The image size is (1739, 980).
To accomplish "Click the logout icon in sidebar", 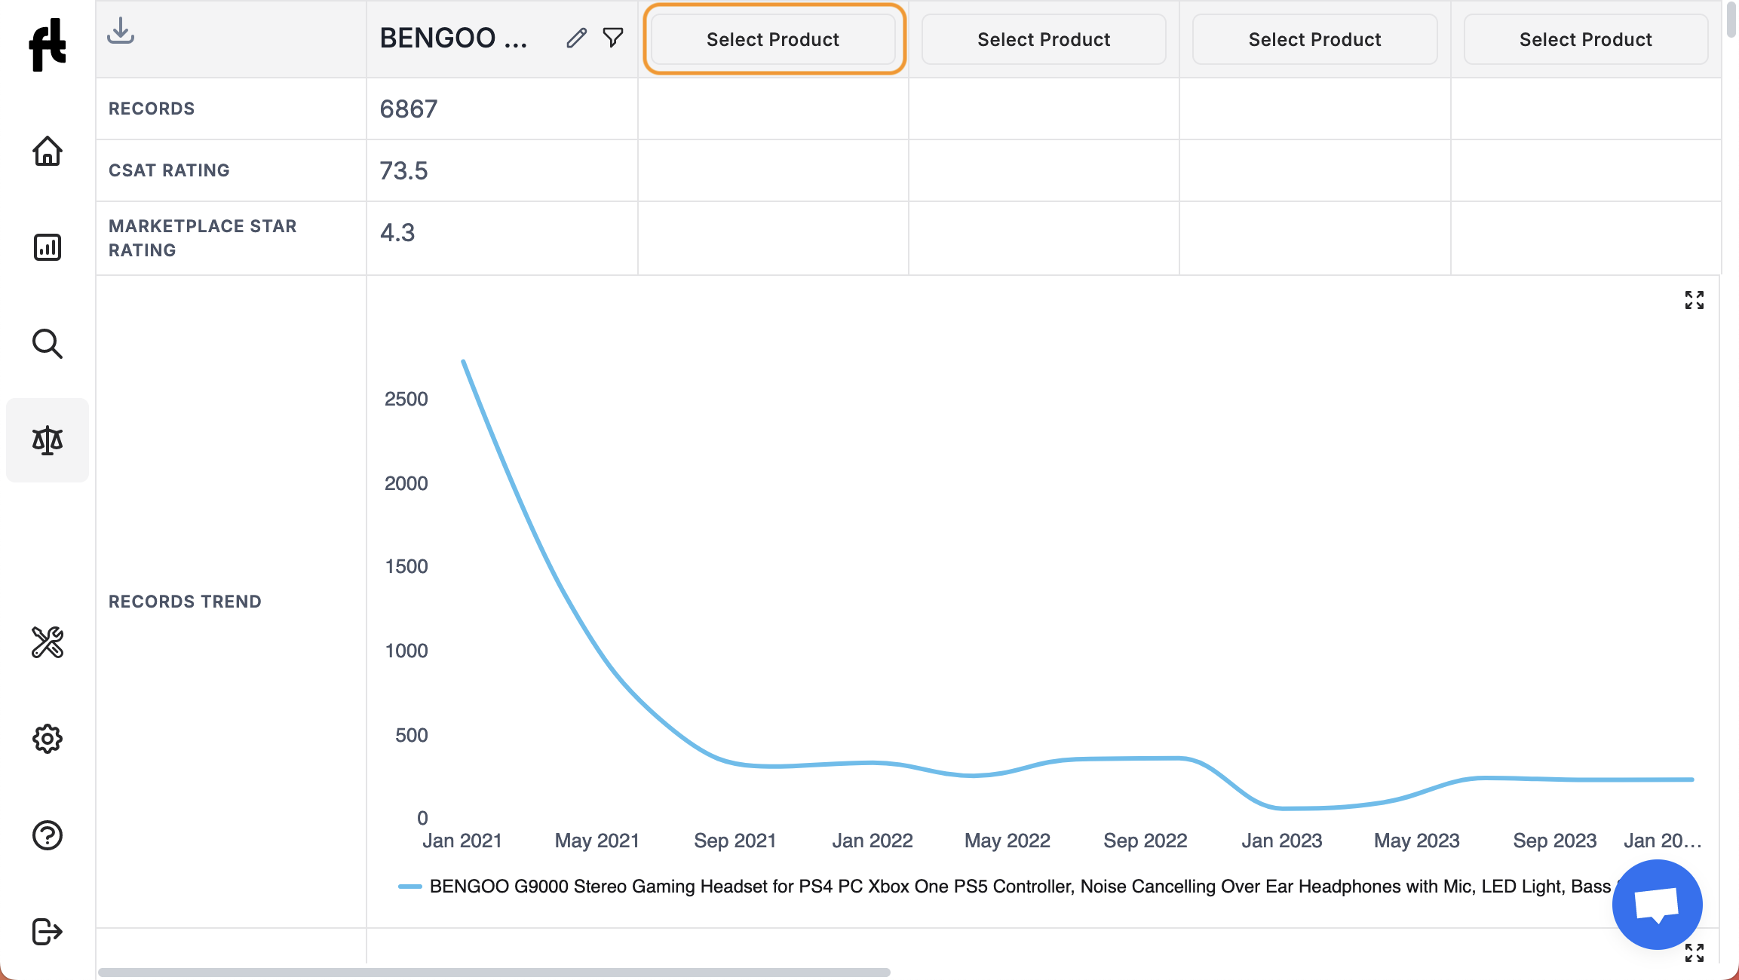I will pos(48,932).
